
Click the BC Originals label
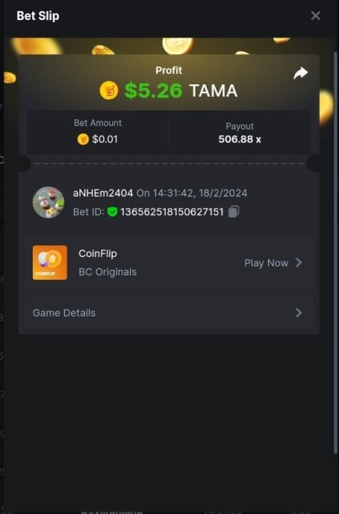(x=108, y=272)
